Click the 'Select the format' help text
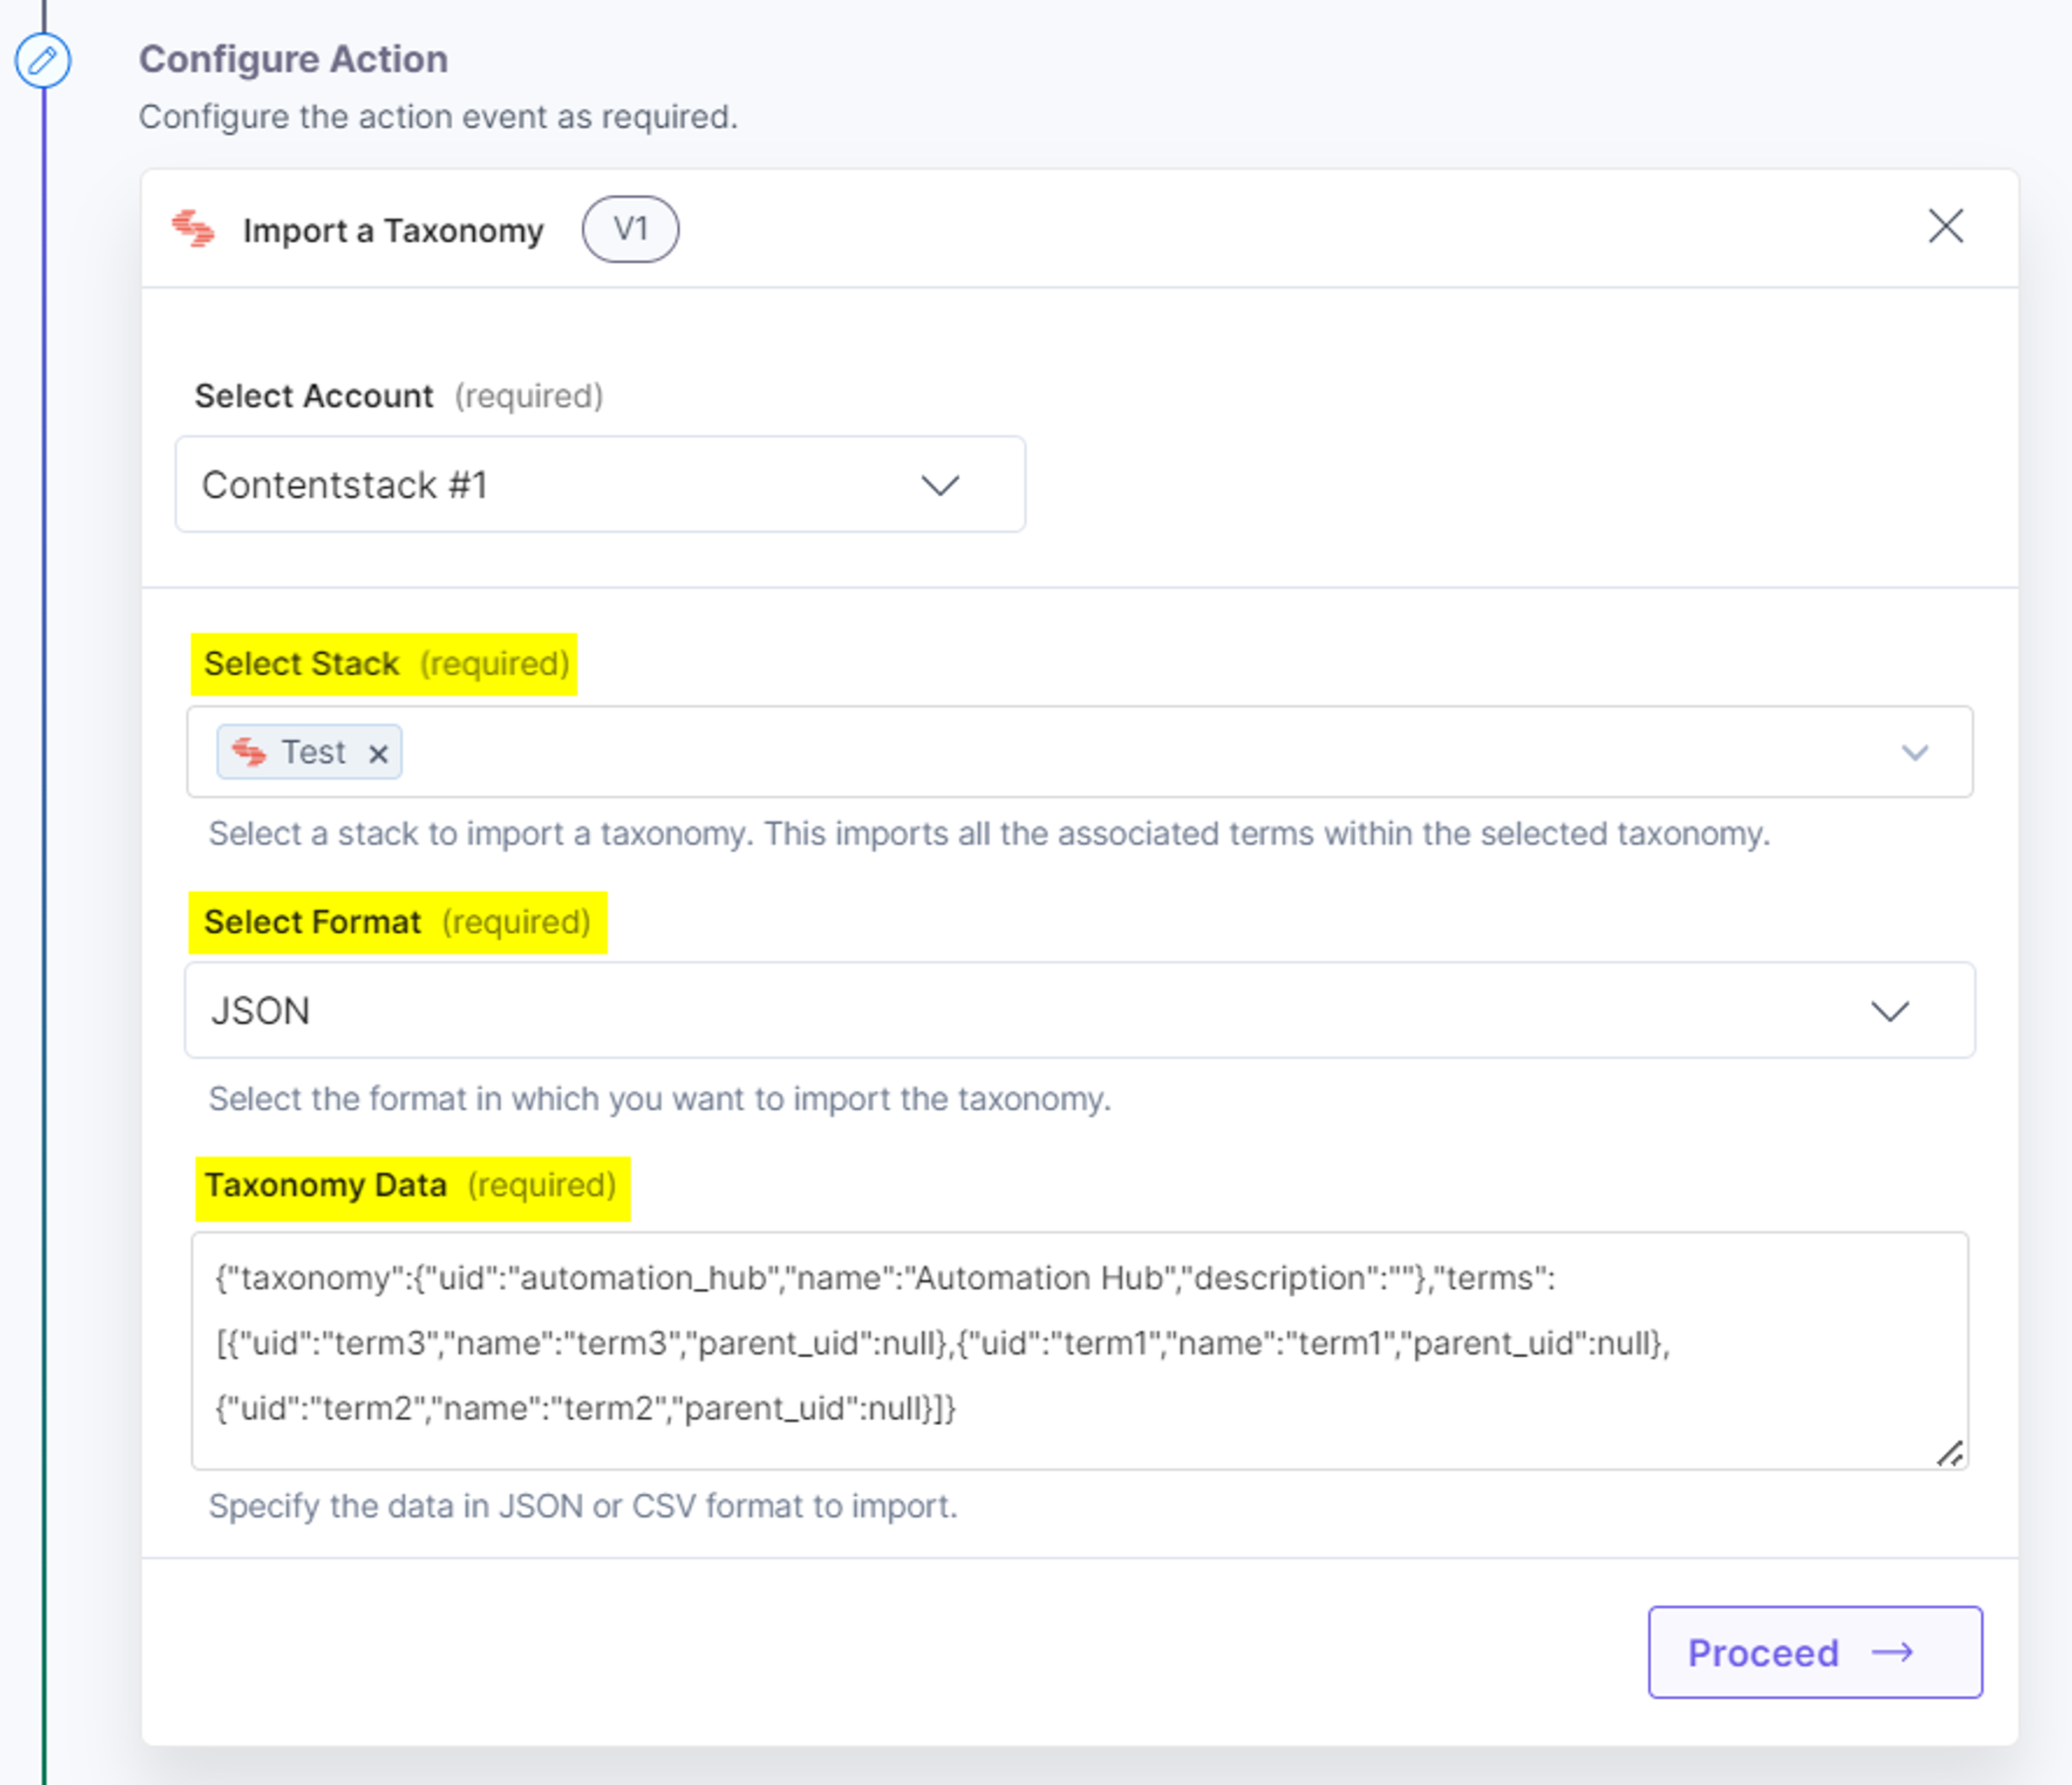This screenshot has width=2072, height=1785. coord(660,1099)
